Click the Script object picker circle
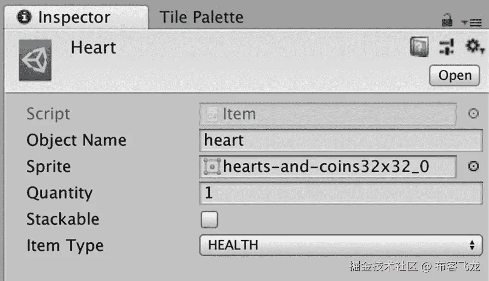Screen dimensions: 489x281 point(473,114)
